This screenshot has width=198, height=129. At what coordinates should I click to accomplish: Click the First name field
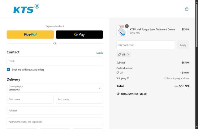[x=30, y=99]
